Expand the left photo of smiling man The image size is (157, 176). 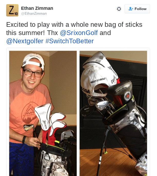(43, 113)
